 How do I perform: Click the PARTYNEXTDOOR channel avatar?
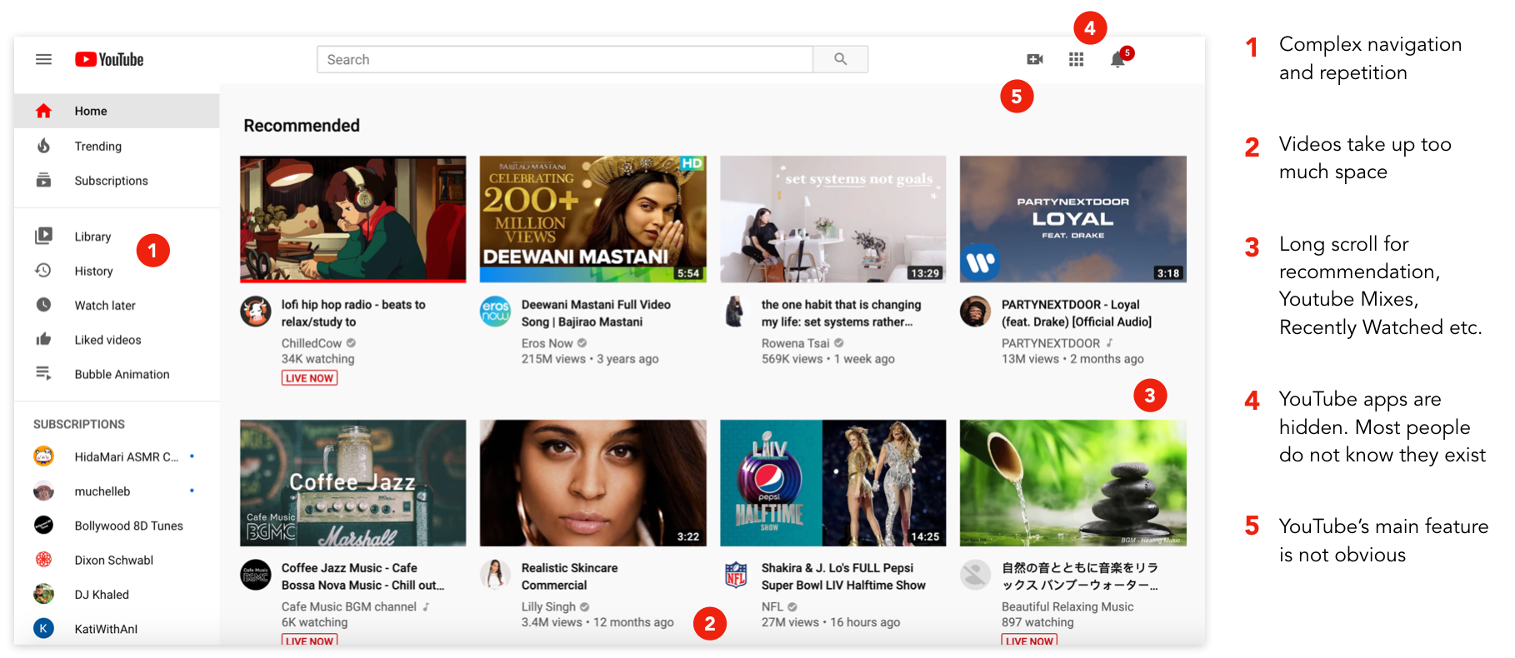tap(975, 312)
